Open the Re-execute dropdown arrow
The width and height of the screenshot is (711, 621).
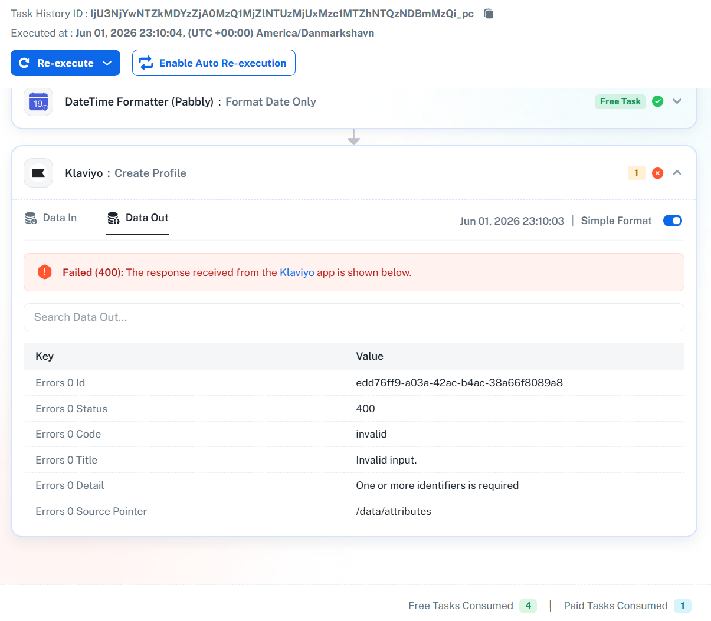pyautogui.click(x=107, y=63)
